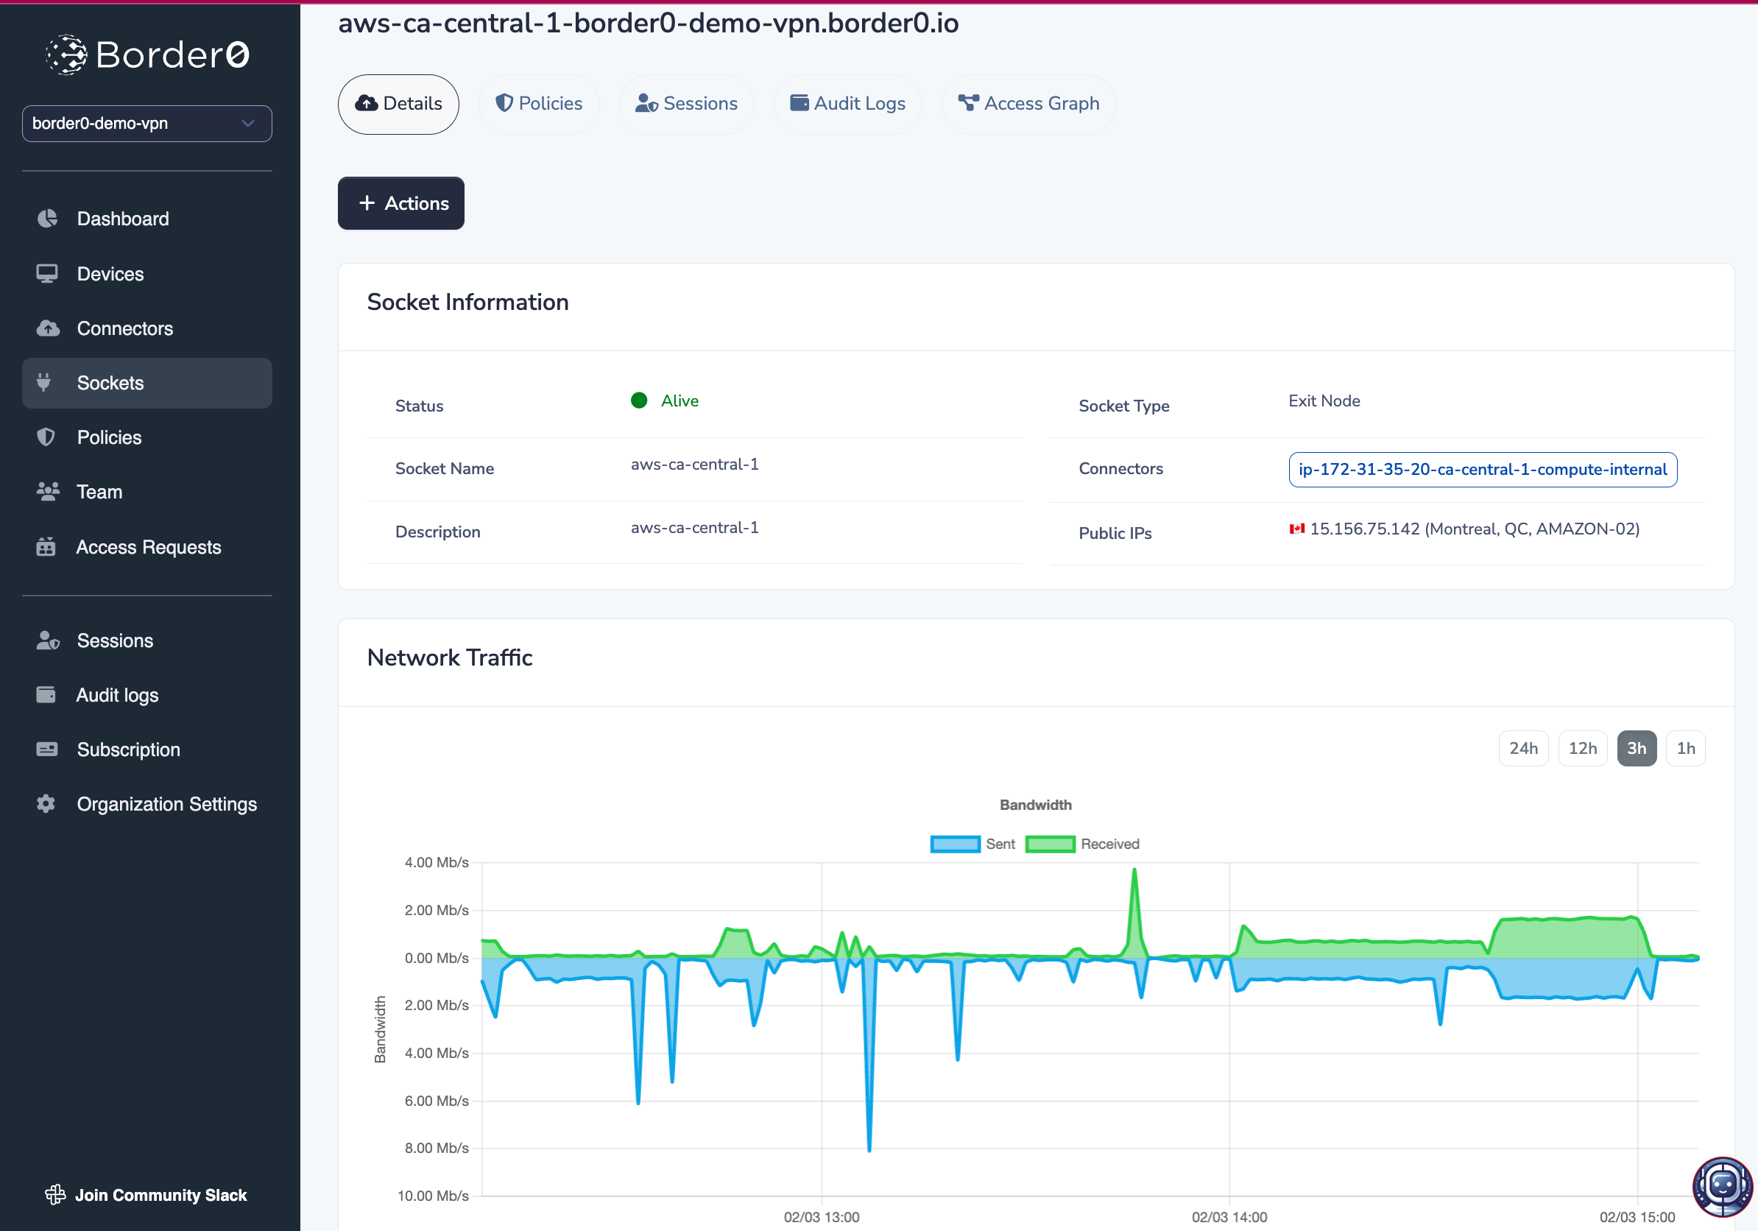Open the border0-demo-vpn organization dropdown

pyautogui.click(x=147, y=123)
